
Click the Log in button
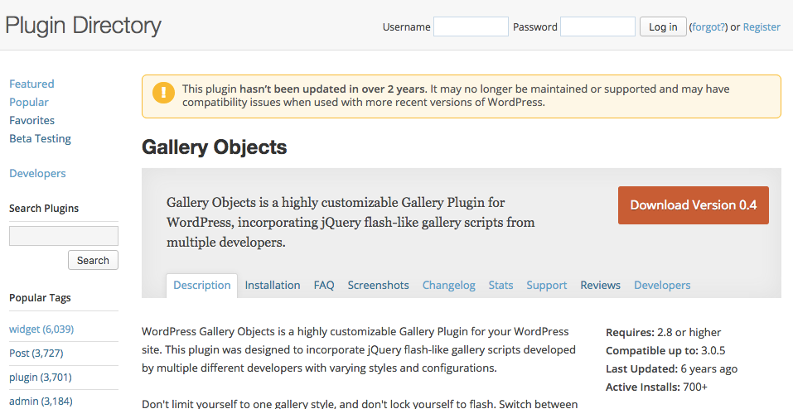[x=663, y=26]
